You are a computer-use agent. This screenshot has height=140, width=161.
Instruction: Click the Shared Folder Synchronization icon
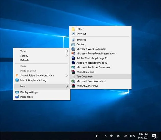[17, 75]
